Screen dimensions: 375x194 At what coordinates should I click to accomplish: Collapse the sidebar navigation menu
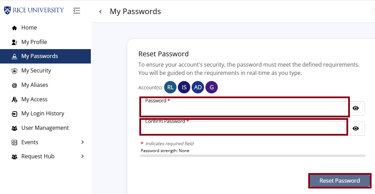coord(77,11)
